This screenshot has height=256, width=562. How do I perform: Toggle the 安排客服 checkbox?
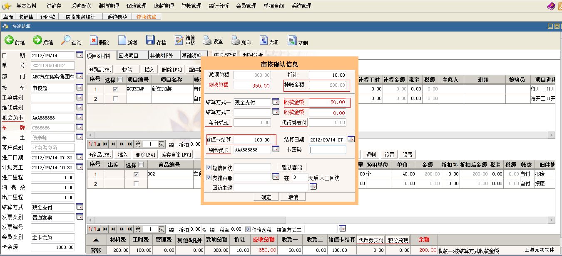[209, 178]
